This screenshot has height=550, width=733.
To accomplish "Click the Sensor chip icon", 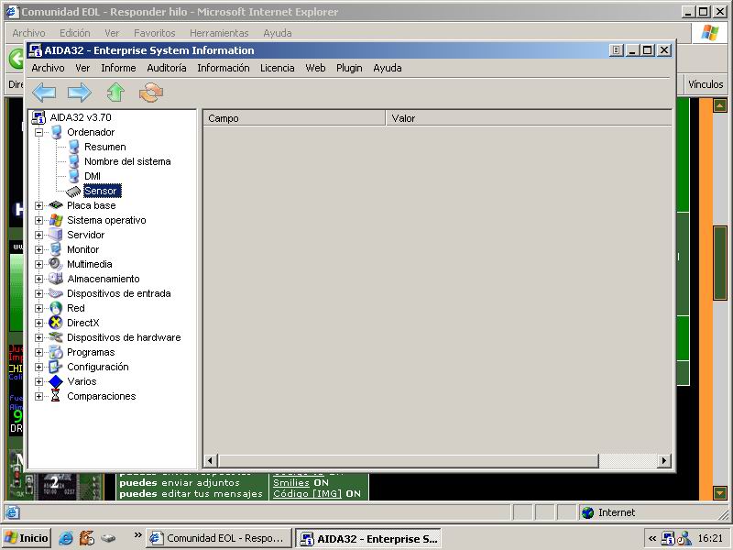I will [x=73, y=191].
